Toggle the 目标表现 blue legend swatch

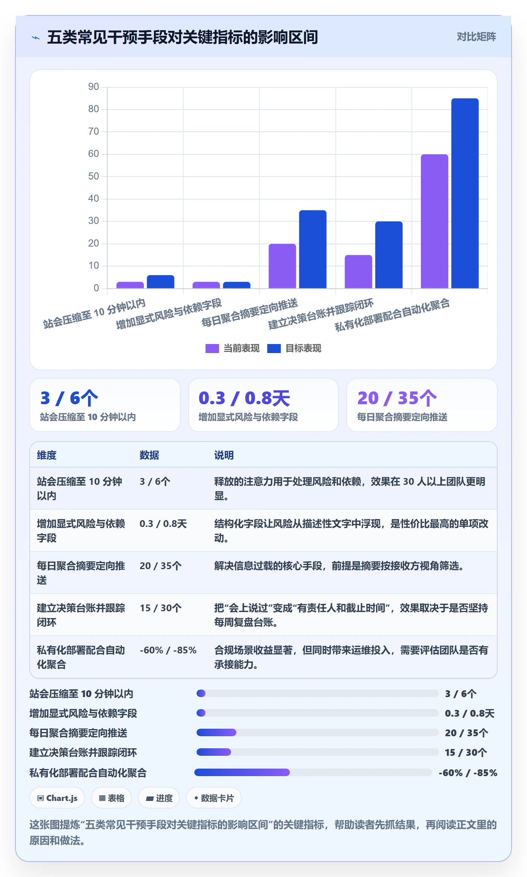(x=274, y=349)
